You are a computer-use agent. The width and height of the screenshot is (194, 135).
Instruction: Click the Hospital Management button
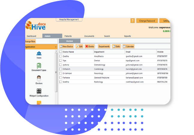69,19
